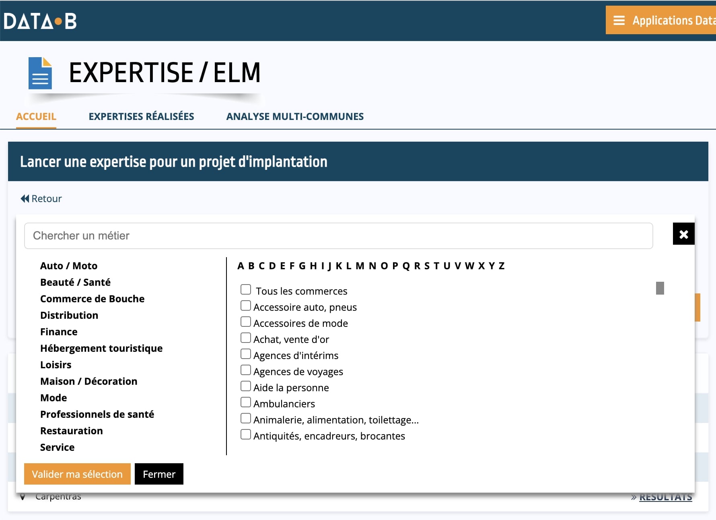Click the black Fermer button
Image resolution: width=716 pixels, height=520 pixels.
(159, 474)
